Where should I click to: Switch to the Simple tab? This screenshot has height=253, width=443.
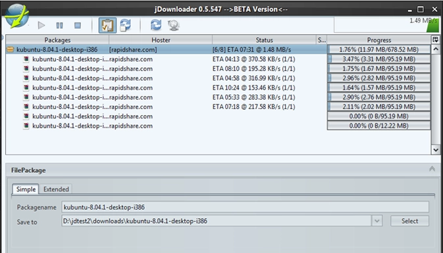coord(26,189)
